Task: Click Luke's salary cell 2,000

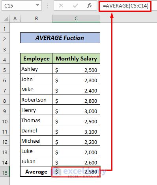Action: pyautogui.click(x=76, y=151)
